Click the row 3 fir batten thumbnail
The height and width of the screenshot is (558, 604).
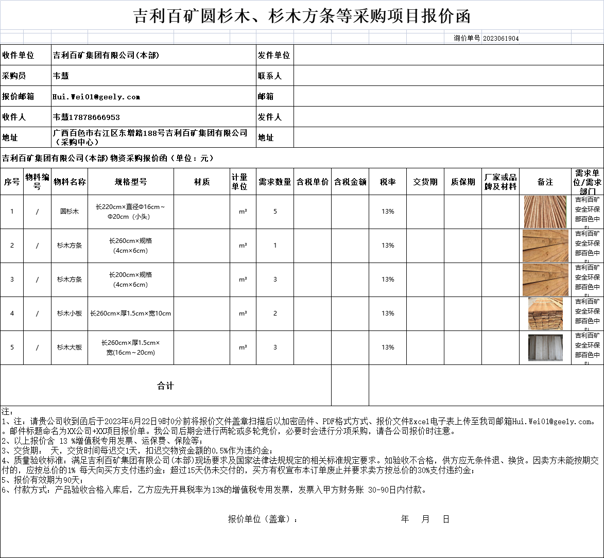[545, 280]
